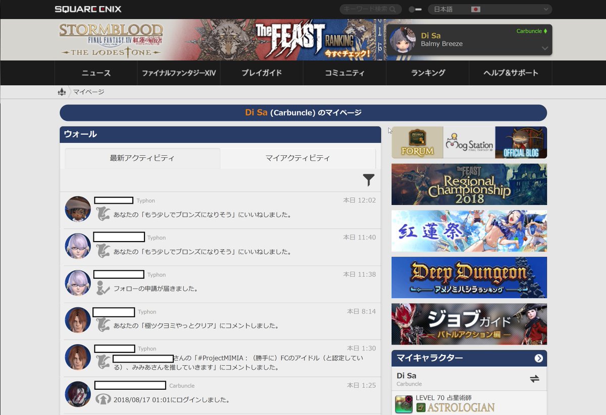Click the like icon in 11:40 entry
Viewport: 606px width, 415px height.
point(103,251)
